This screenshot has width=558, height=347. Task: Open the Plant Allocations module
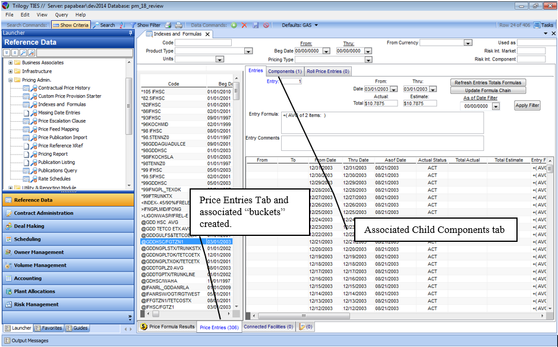(34, 291)
